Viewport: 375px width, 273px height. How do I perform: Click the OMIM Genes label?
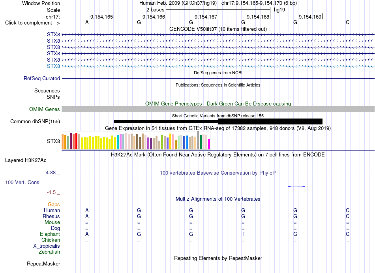[x=44, y=109]
